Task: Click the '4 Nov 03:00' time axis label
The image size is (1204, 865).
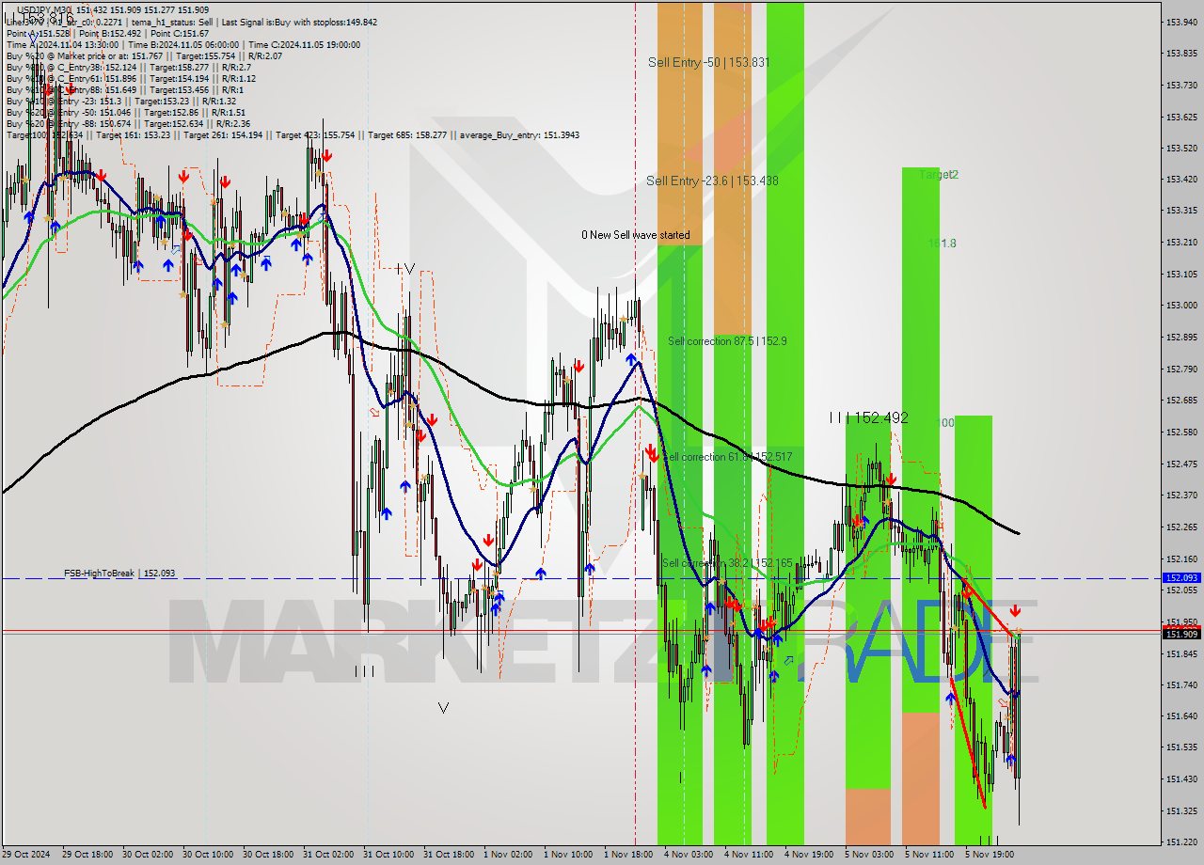Action: (689, 855)
